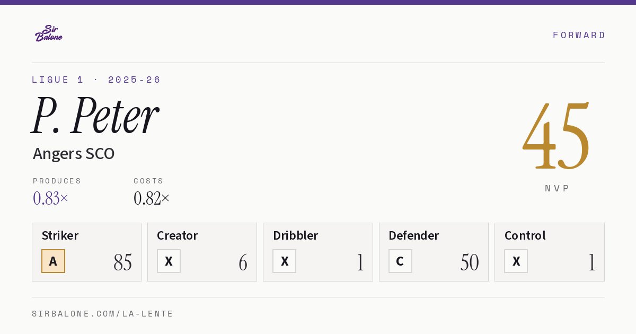Click the Defender score 50

tap(470, 262)
